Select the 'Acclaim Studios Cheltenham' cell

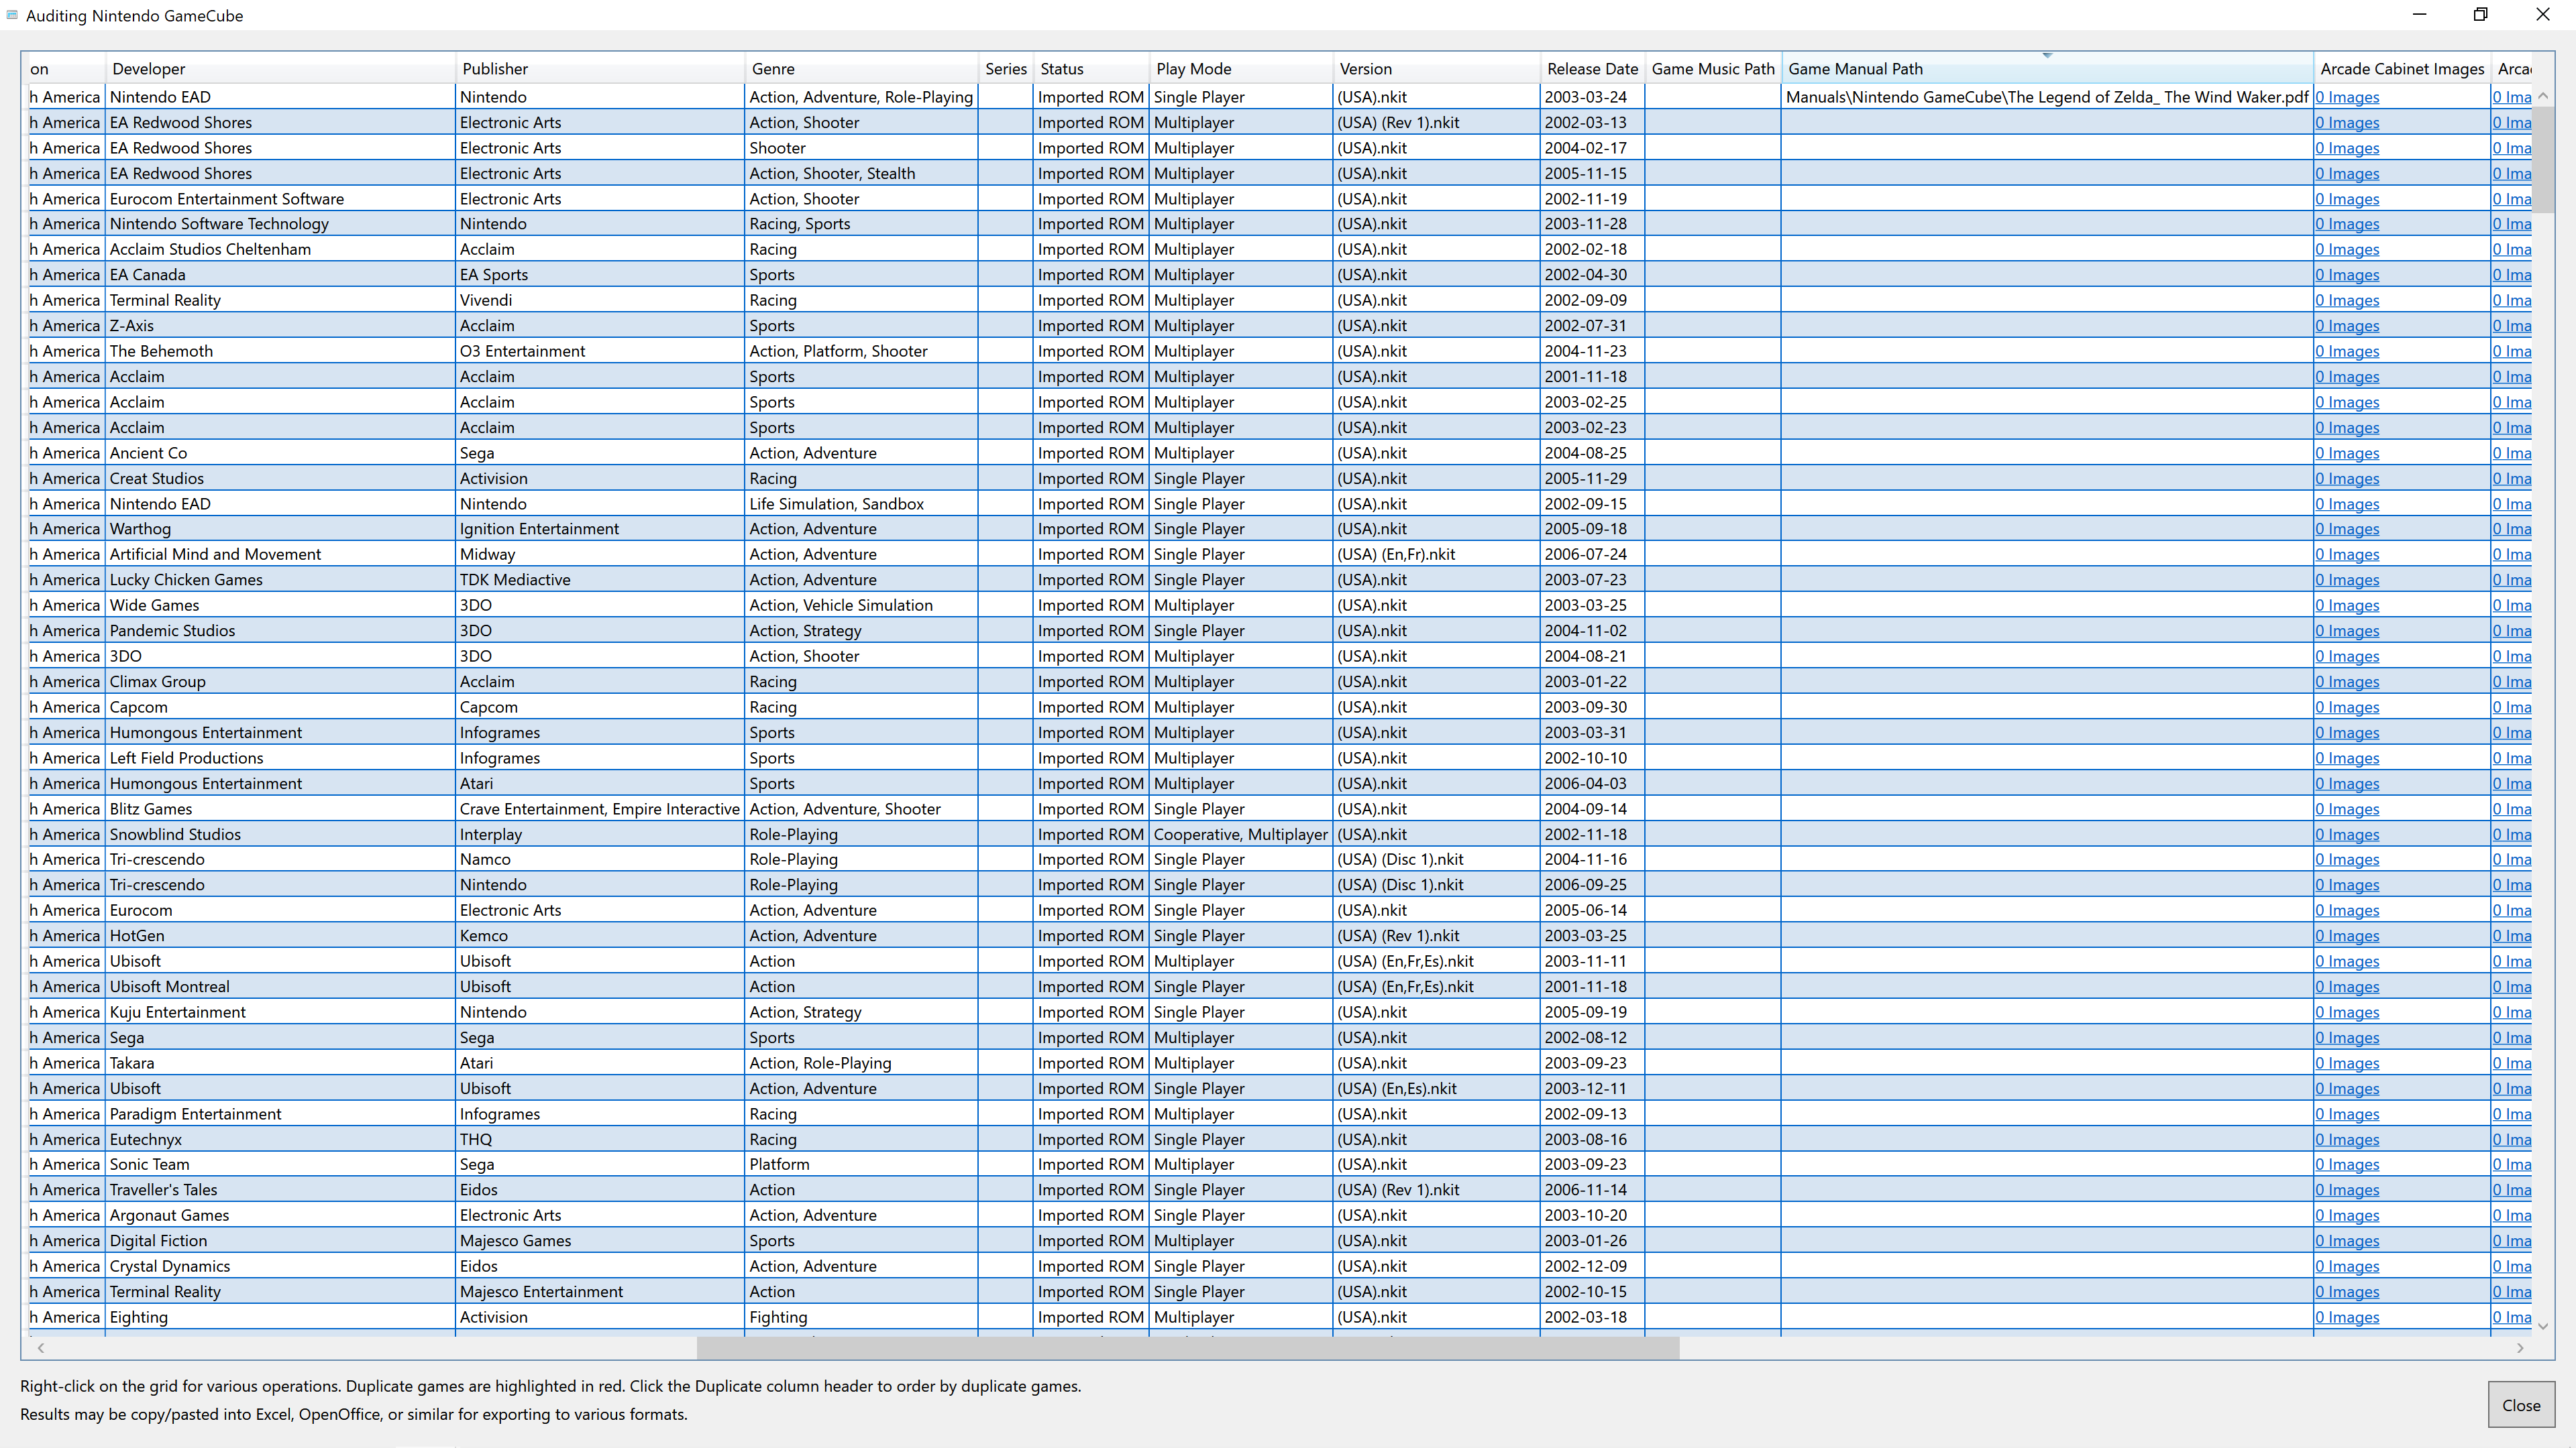(280, 249)
